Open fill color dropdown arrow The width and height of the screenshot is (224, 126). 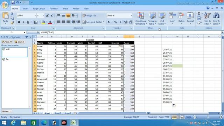47,22
